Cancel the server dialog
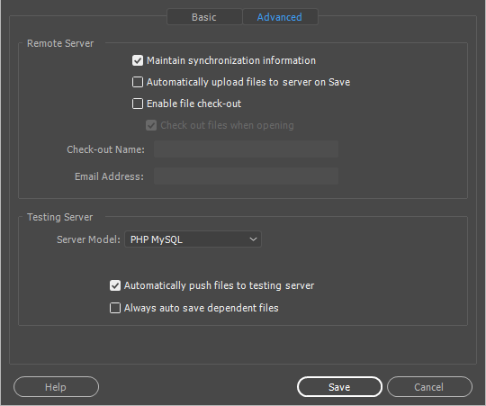The width and height of the screenshot is (486, 406). click(x=429, y=387)
